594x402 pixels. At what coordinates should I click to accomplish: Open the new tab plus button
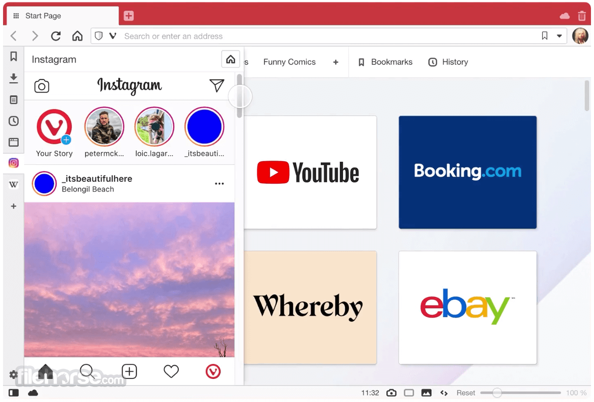129,16
